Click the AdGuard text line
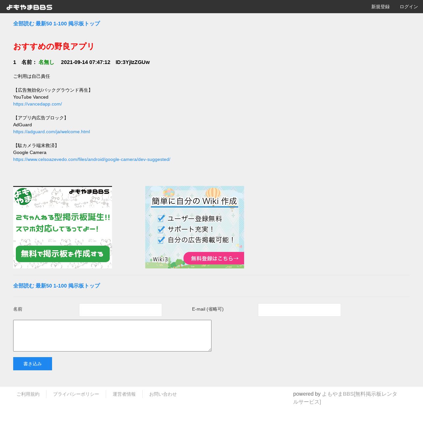Viewport: 423px width, 429px height. 22,125
